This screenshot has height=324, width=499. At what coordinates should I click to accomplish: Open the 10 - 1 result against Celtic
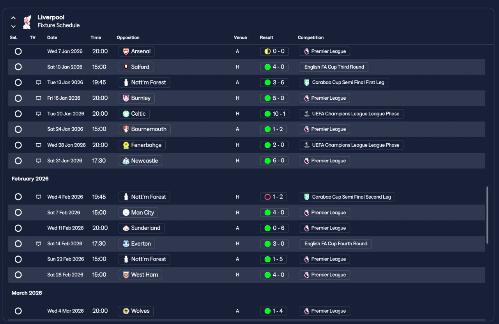pos(274,114)
